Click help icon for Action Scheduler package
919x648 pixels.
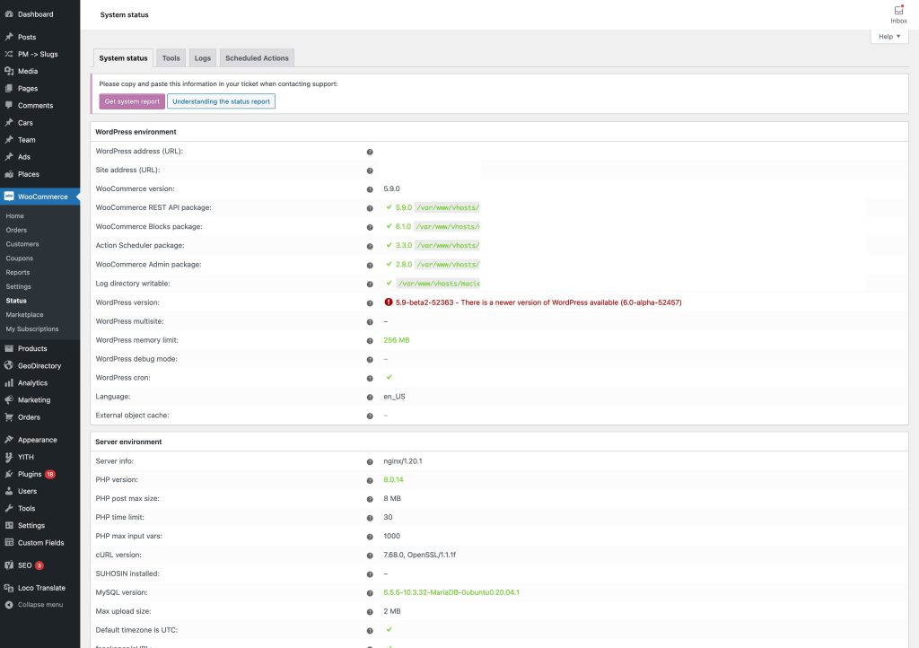[370, 246]
